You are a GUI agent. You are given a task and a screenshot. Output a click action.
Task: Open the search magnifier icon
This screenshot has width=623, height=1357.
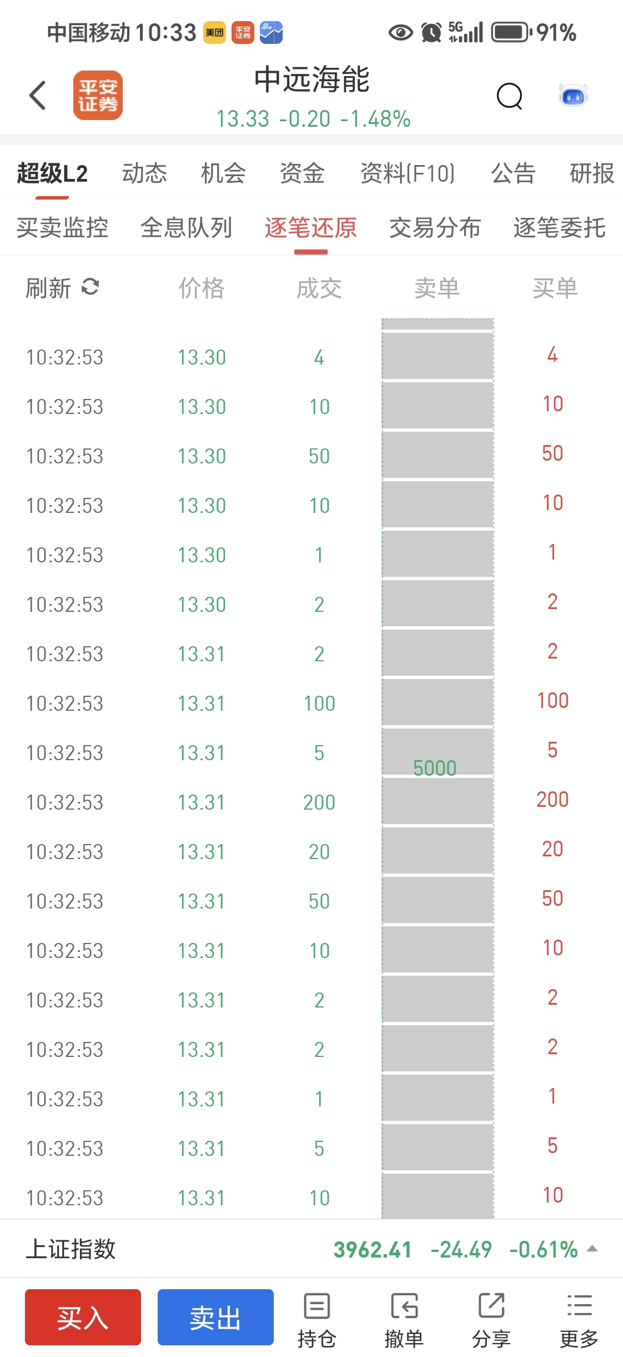click(510, 96)
